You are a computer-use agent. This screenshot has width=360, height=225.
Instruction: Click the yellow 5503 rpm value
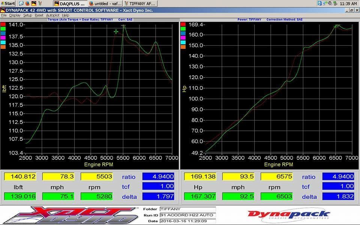(97, 177)
